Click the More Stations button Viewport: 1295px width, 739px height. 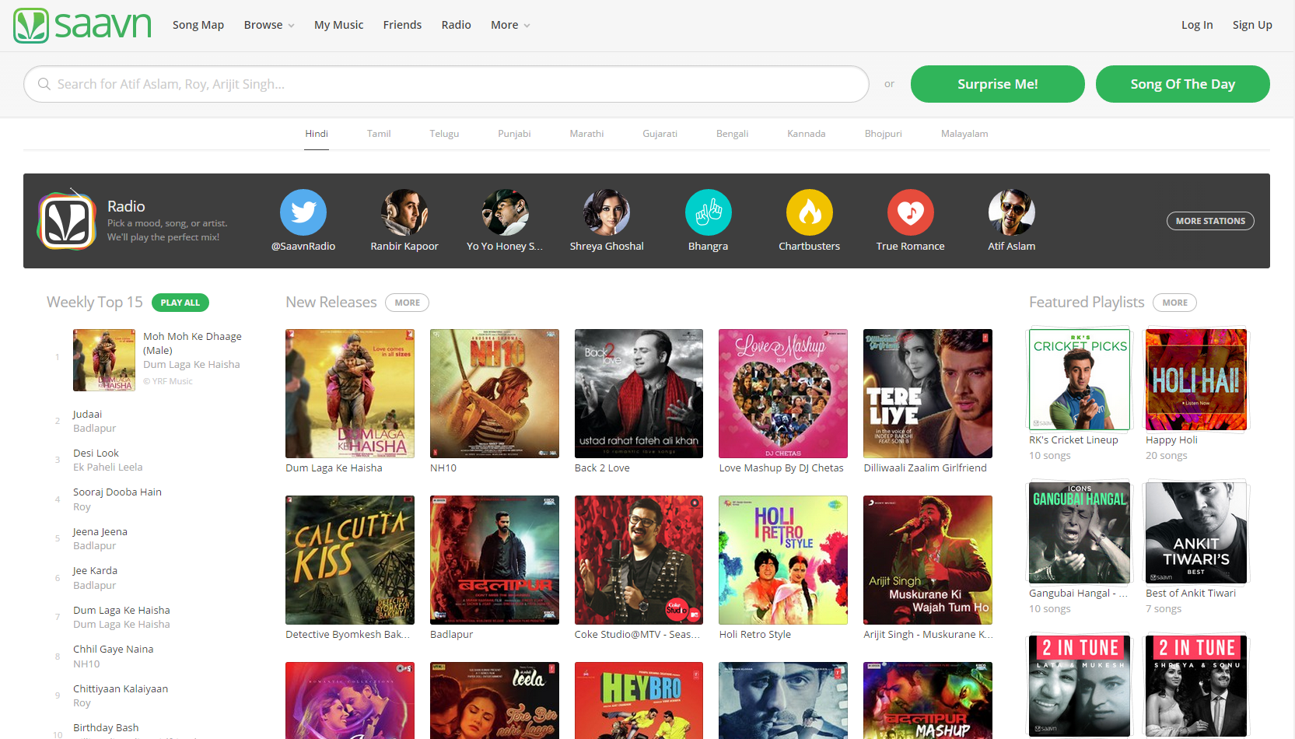[1209, 221]
